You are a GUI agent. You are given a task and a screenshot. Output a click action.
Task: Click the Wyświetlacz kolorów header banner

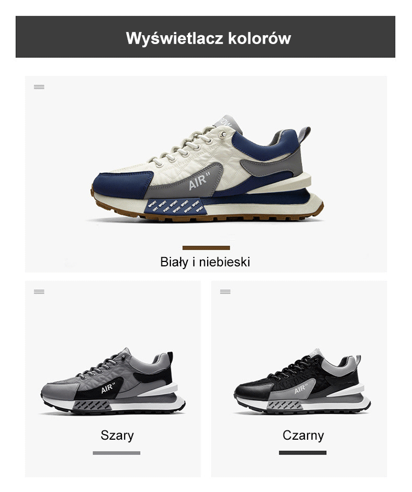coord(205,37)
